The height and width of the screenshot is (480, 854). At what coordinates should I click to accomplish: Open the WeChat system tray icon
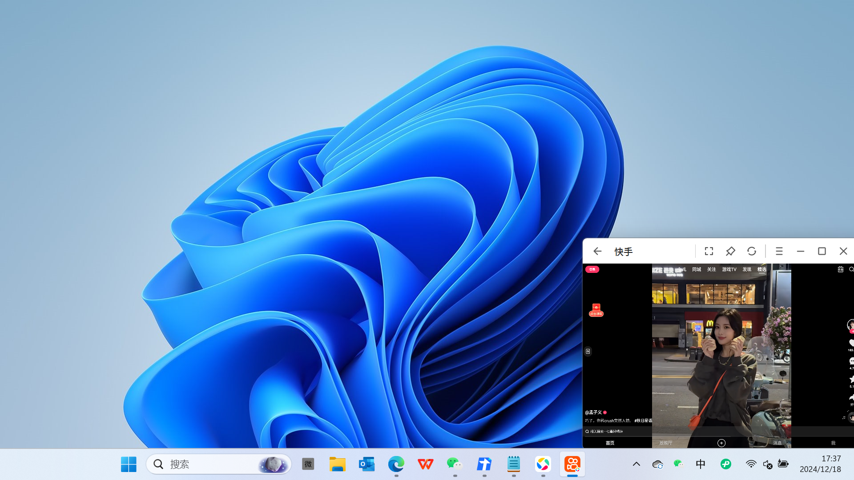pyautogui.click(x=679, y=464)
